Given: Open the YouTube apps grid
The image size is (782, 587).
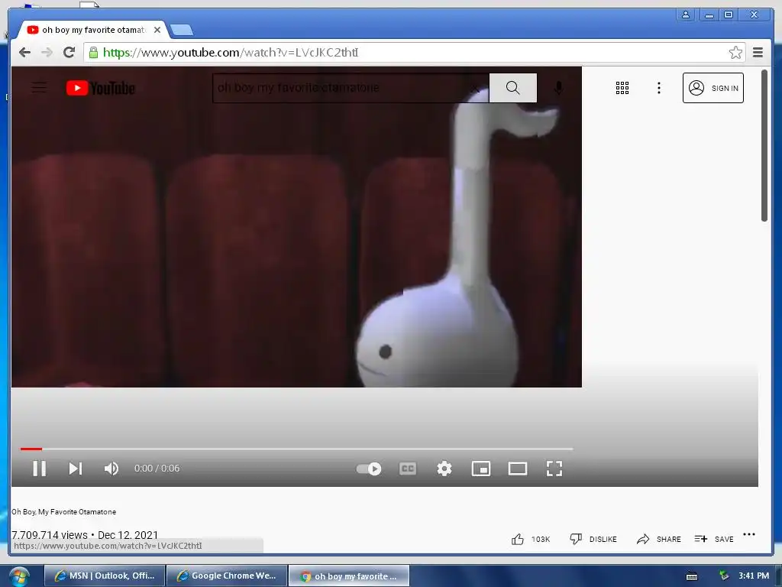Looking at the screenshot, I should (622, 88).
